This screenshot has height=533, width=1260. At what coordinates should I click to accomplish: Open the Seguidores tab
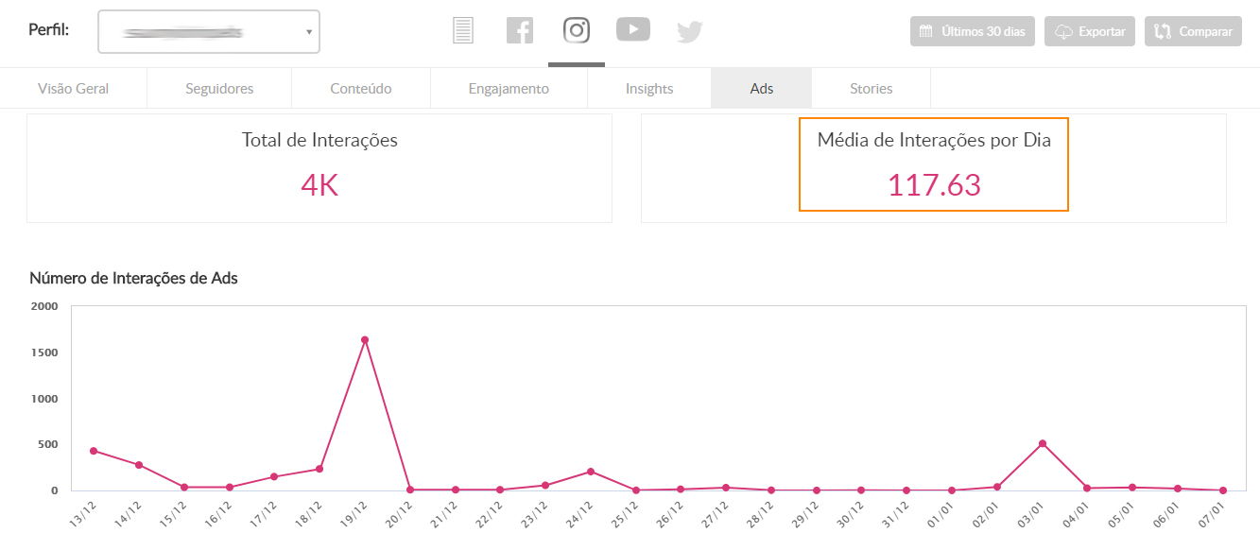pos(219,89)
